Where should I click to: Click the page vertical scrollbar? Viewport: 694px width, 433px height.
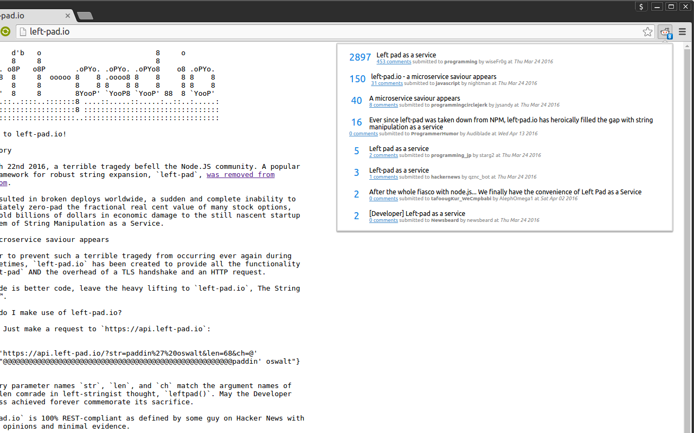688,238
